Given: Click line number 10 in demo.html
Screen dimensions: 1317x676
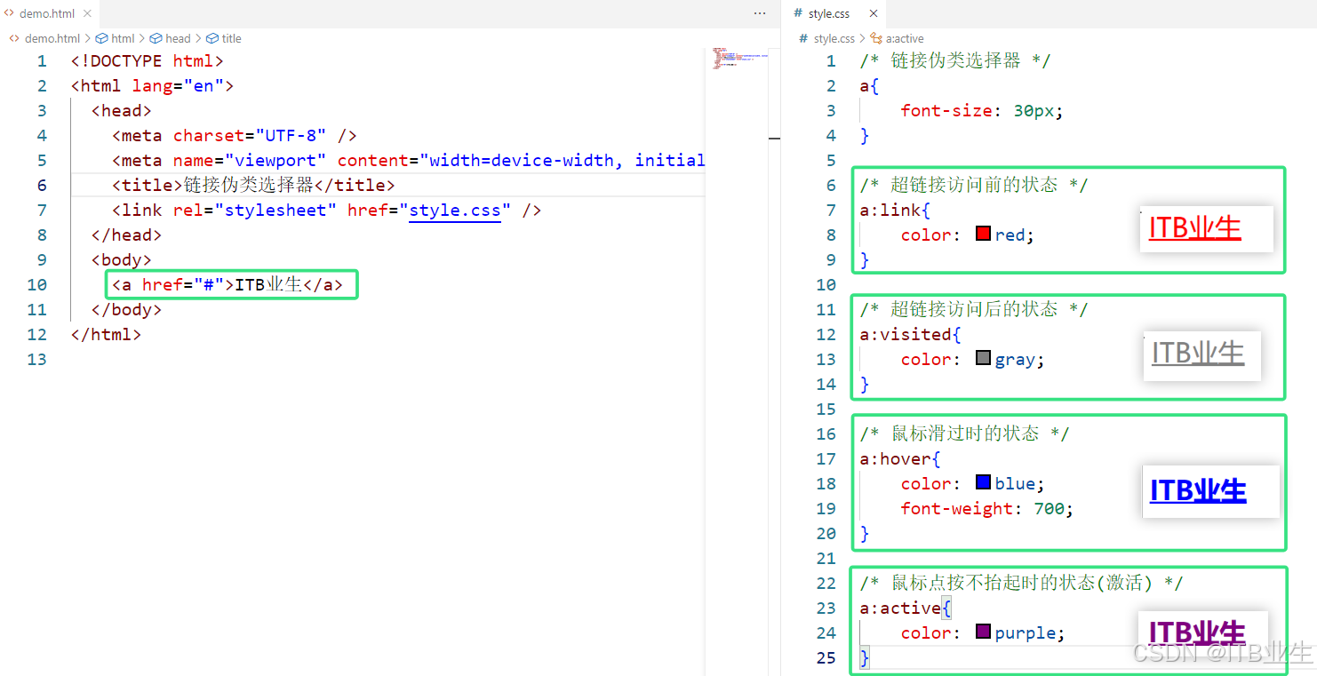Looking at the screenshot, I should [36, 285].
